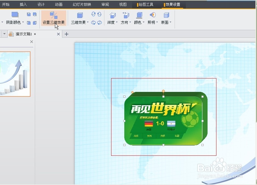257x185 pixels.
Task: Nudge shadow right icon
Action: (x=35, y=23)
